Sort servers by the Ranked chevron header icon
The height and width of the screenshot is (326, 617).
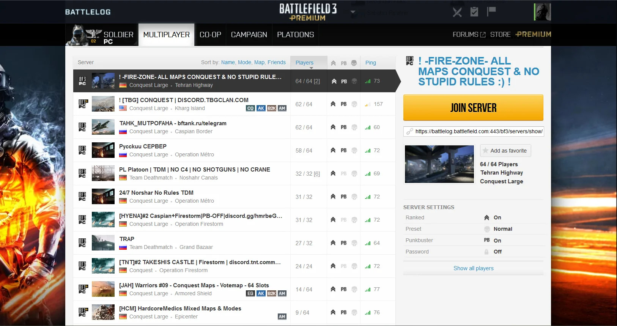click(333, 63)
